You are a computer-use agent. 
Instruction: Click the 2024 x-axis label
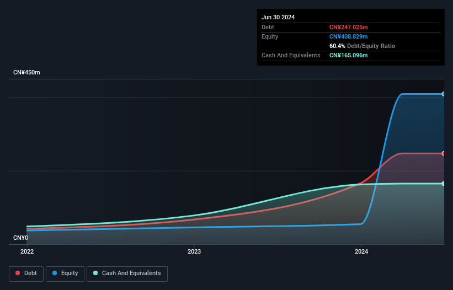361,251
